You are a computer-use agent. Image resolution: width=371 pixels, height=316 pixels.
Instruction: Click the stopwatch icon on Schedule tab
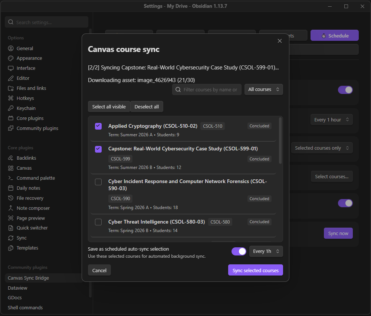point(324,36)
